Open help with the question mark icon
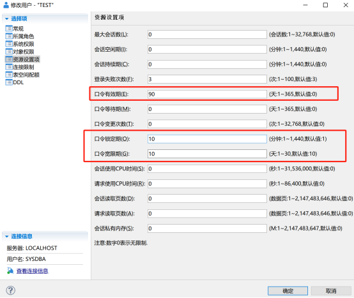 pos(11,290)
